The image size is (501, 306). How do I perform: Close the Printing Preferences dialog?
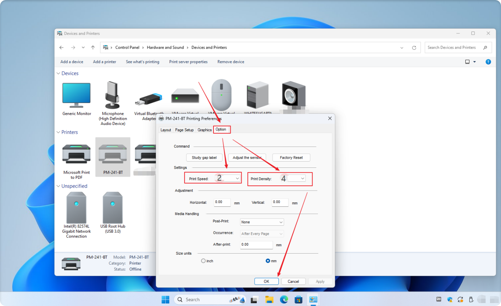click(x=330, y=118)
